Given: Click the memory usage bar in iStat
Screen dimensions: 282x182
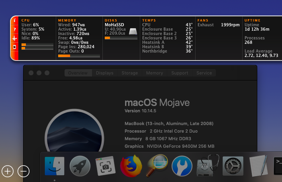Looking at the screenshot, I should 79,56.
